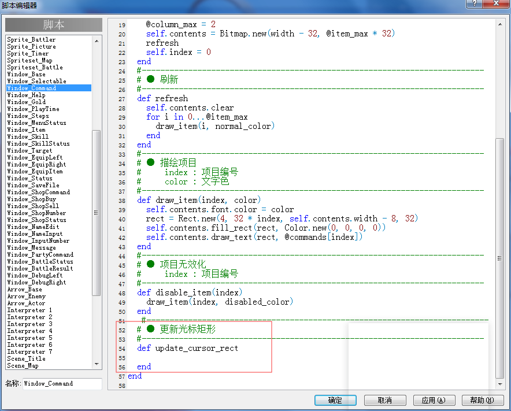
Task: Select Window_Gold script
Action: click(26, 102)
